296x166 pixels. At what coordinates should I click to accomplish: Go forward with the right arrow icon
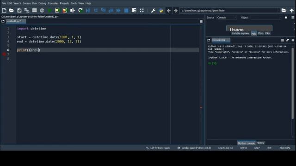pos(176,11)
